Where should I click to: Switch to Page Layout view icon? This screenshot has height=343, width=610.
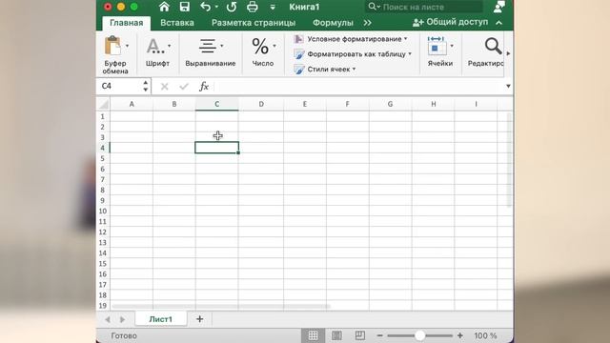coord(336,335)
